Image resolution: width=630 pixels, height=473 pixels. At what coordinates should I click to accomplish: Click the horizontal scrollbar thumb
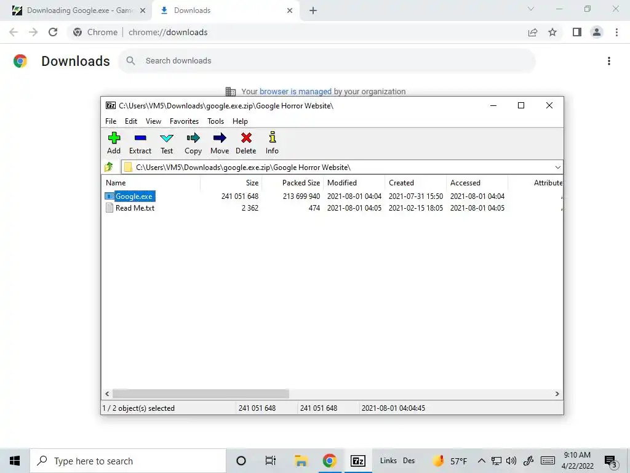[201, 394]
